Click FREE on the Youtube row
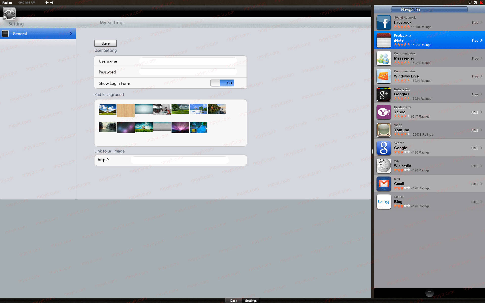The image size is (485, 303). click(475, 130)
